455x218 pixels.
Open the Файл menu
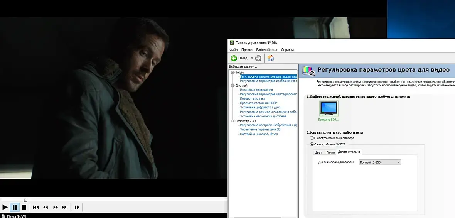point(234,50)
